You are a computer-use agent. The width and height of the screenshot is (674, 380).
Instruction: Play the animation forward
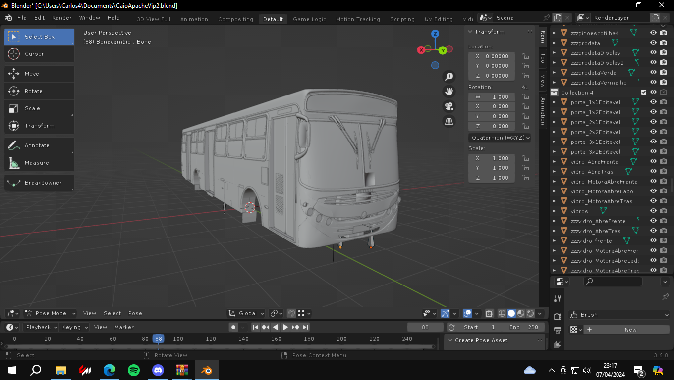(285, 327)
